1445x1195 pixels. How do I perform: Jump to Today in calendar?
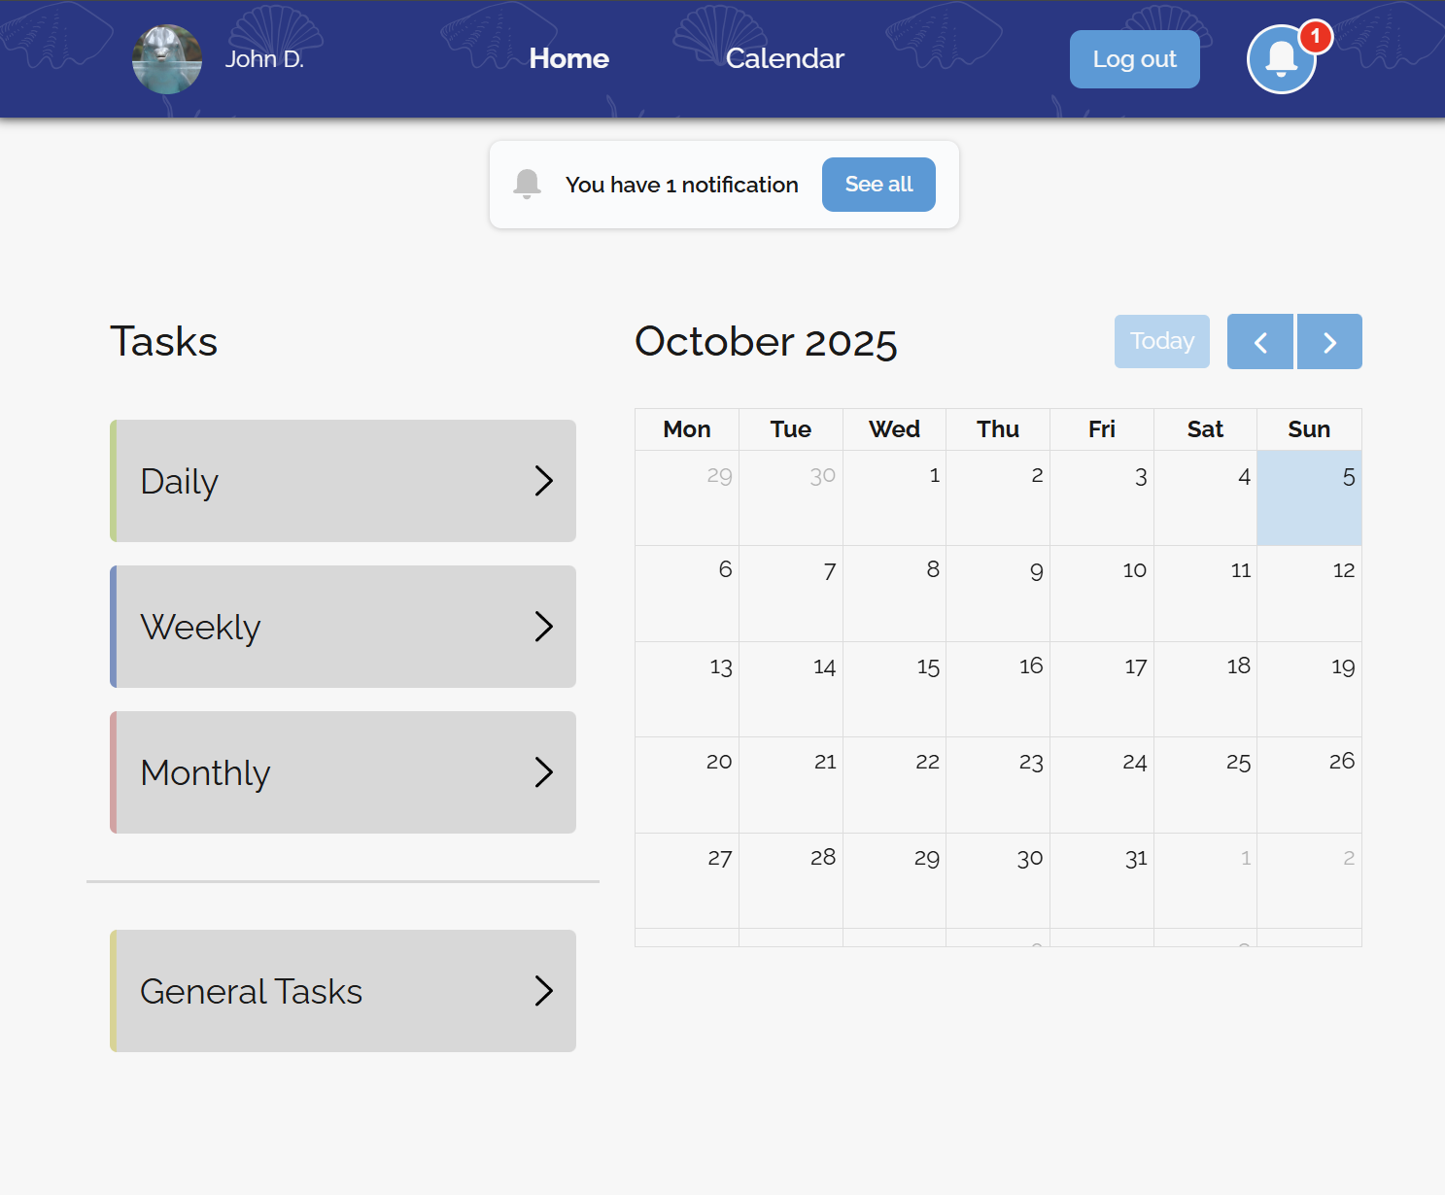[1161, 342]
